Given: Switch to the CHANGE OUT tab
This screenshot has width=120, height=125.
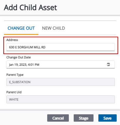Looking at the screenshot, I should (x=21, y=28).
